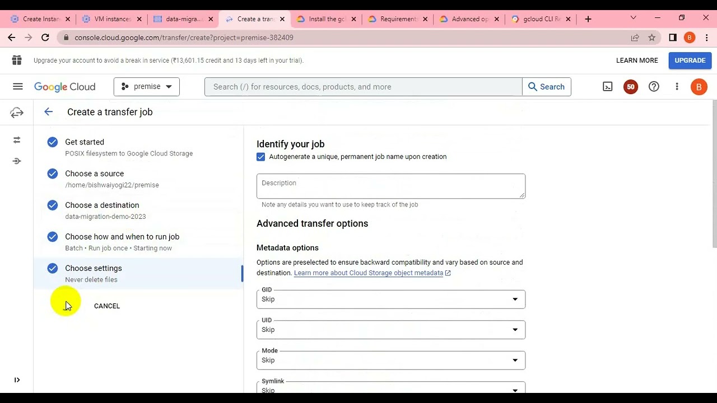
Task: Bookmark this page with the star icon
Action: click(652, 38)
